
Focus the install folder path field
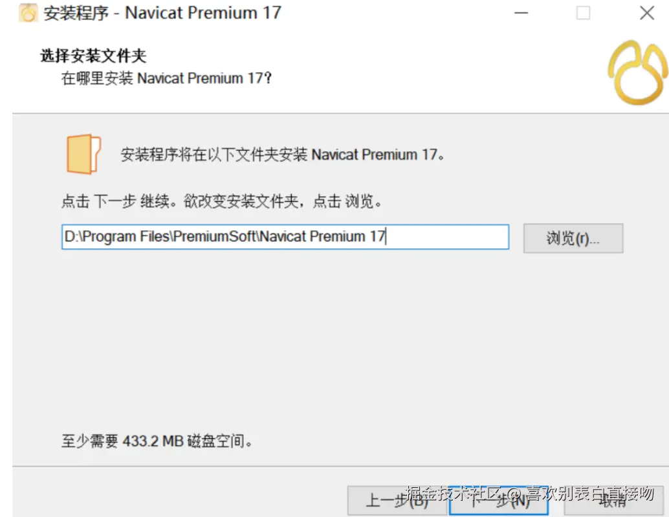pyautogui.click(x=285, y=237)
